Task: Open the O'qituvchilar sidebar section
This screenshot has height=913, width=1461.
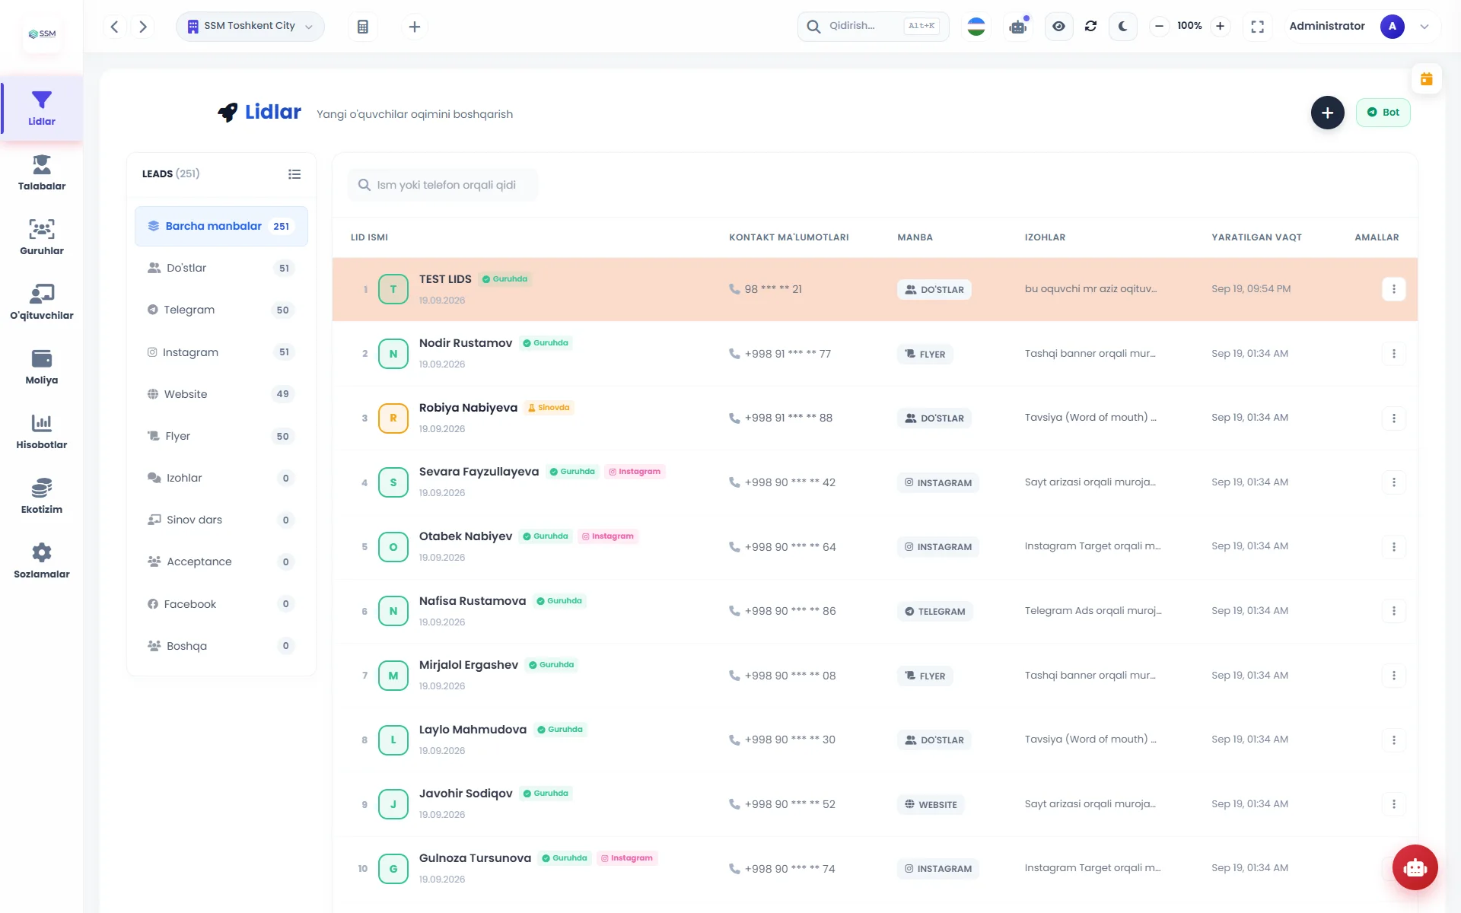Action: pyautogui.click(x=42, y=302)
